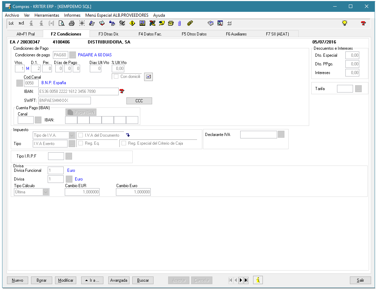Click the Intereses input field

(x=352, y=73)
